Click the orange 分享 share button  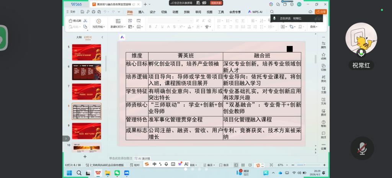click(321, 12)
